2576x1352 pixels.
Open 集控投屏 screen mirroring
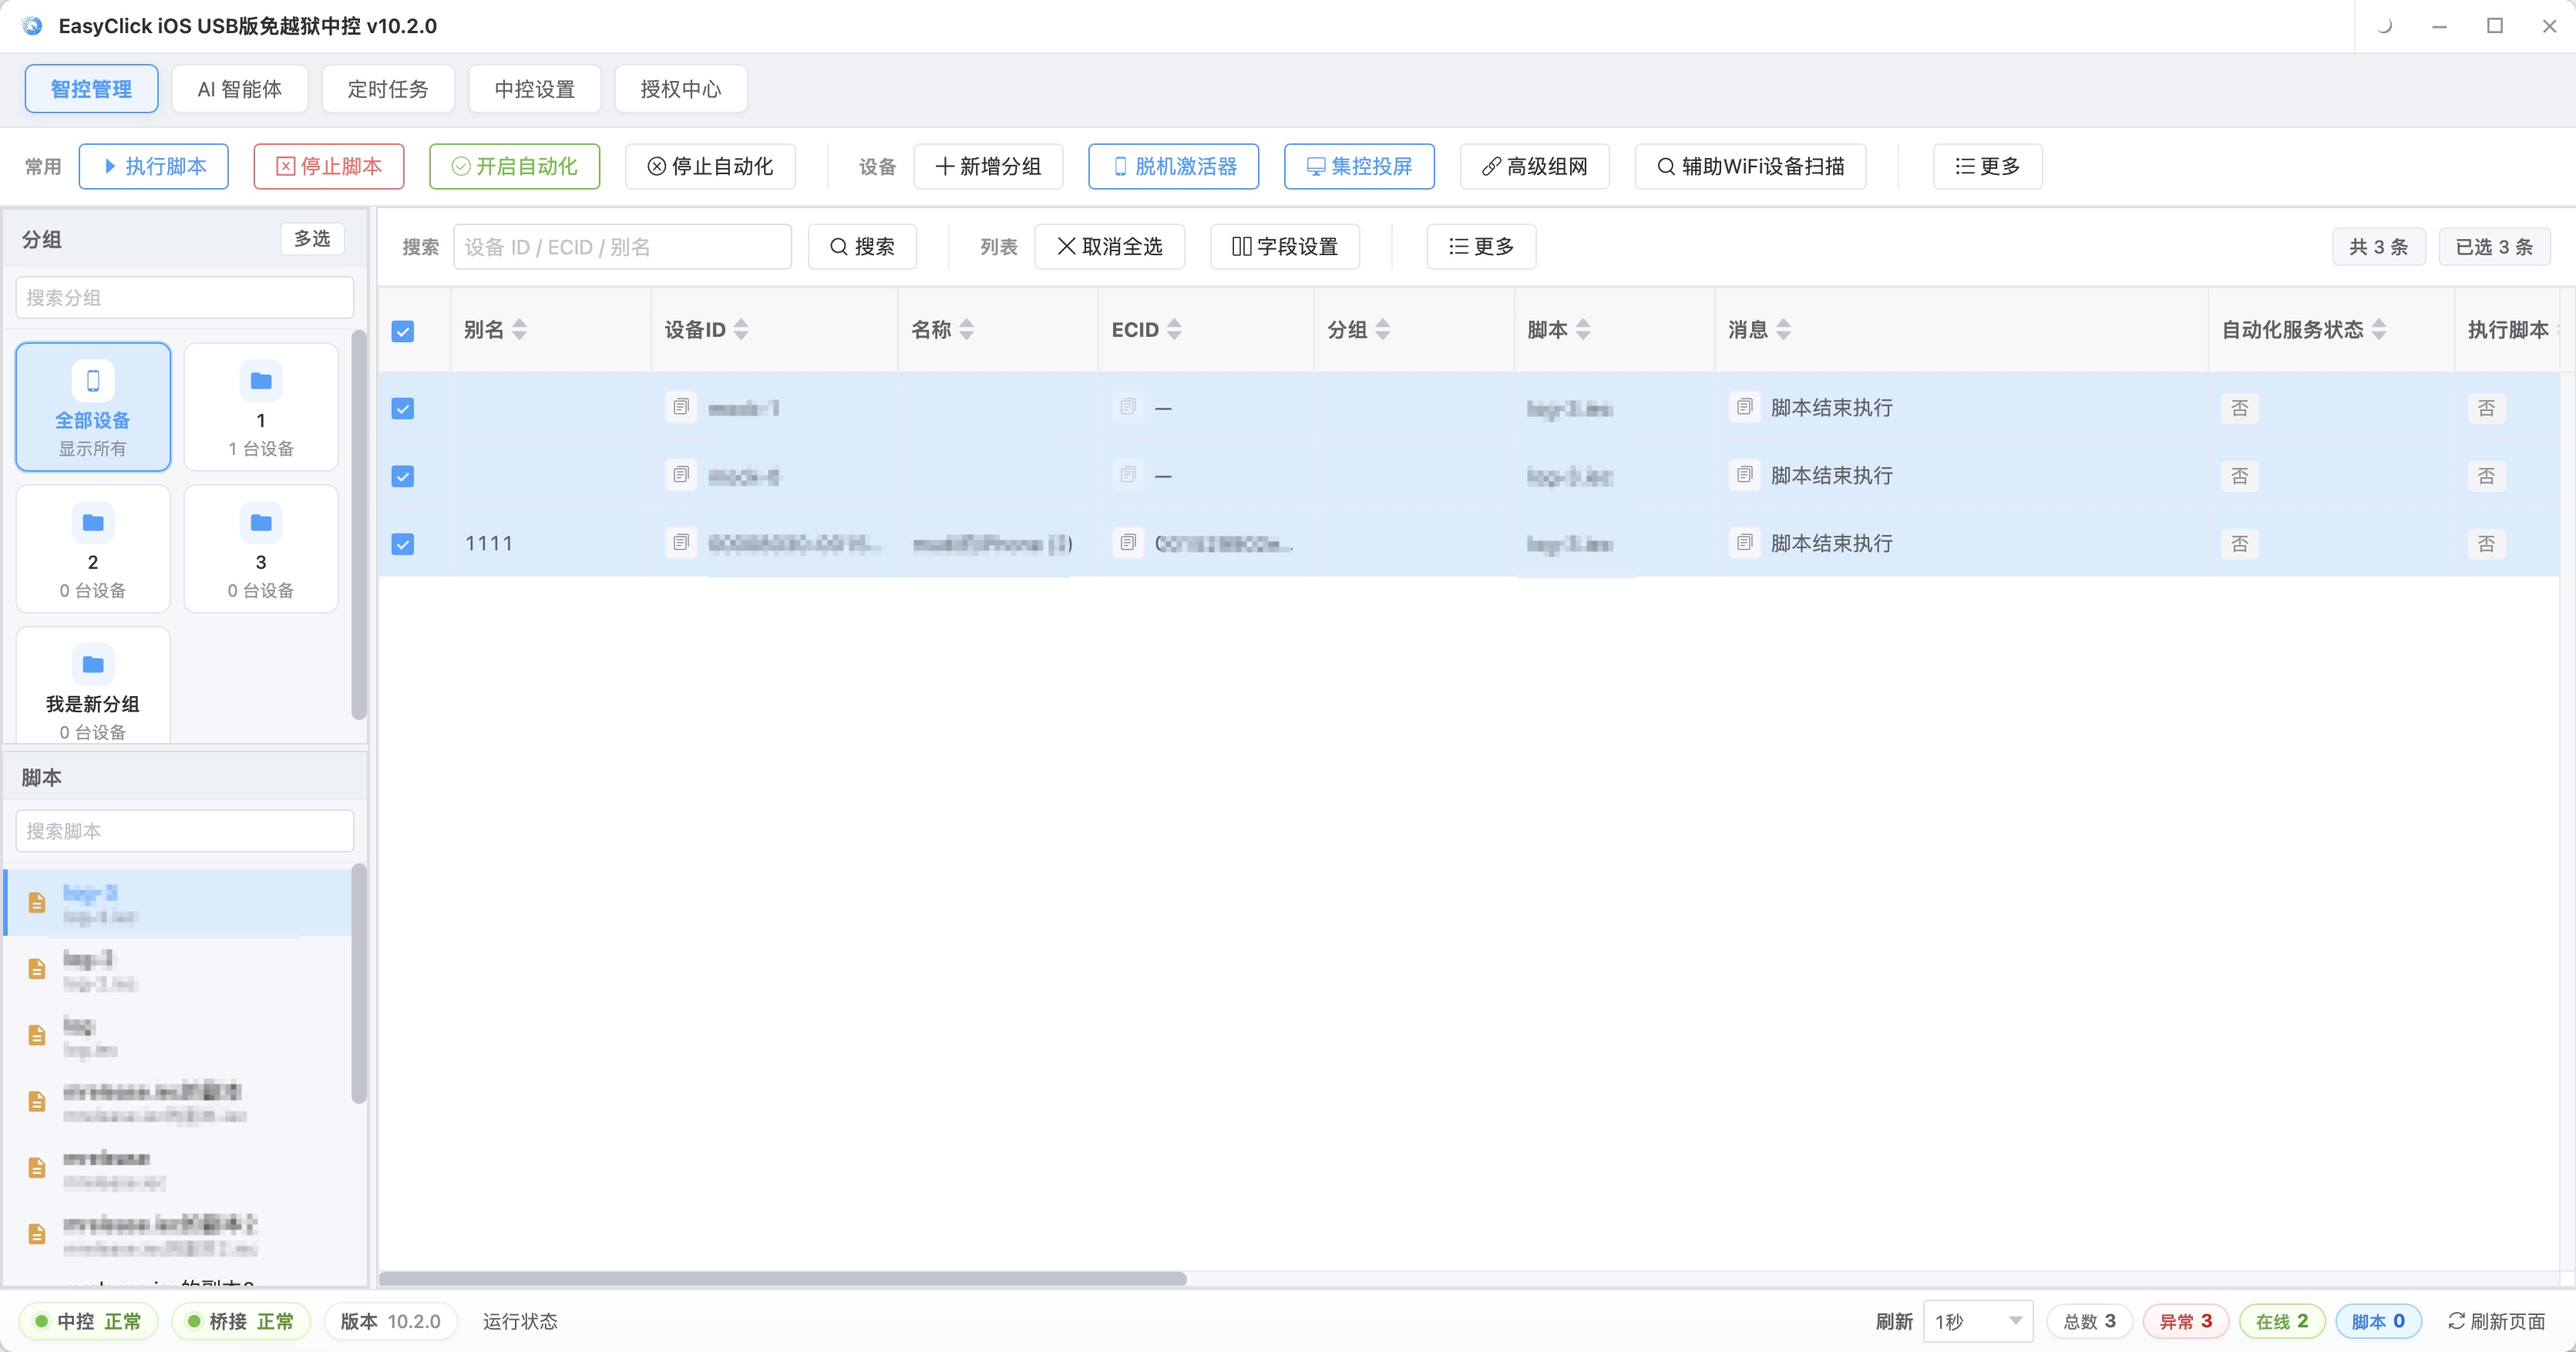point(1359,166)
